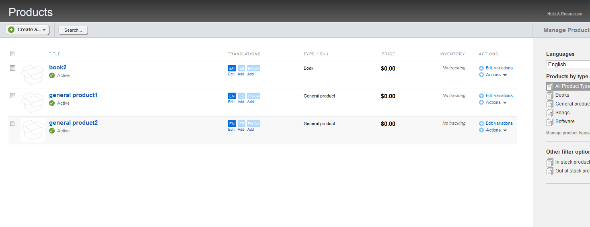Image resolution: width=590 pixels, height=227 pixels.
Task: Click the EN-CA translation badge for general product2
Action: (253, 124)
